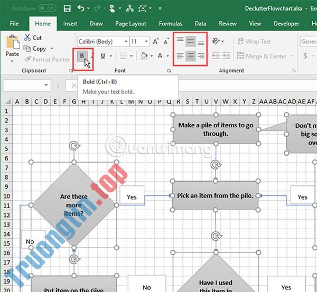Switch to the Developer tab
Viewport: 317px width, 292px height.
286,24
